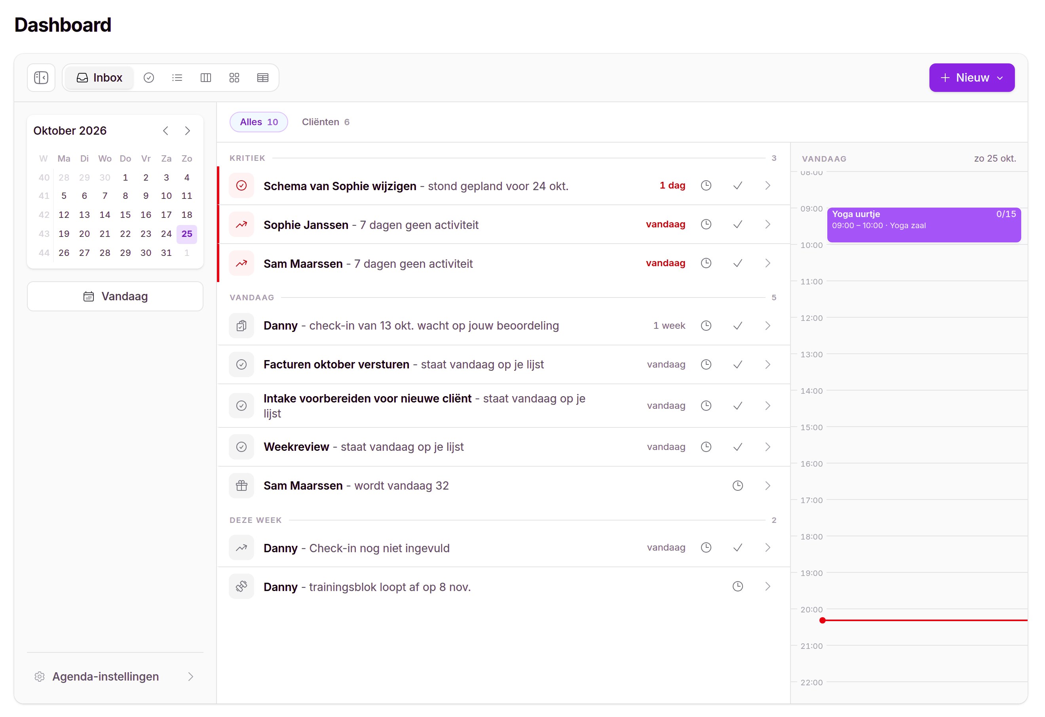Click the Vandaag button
This screenshot has height=717, width=1045.
(115, 296)
